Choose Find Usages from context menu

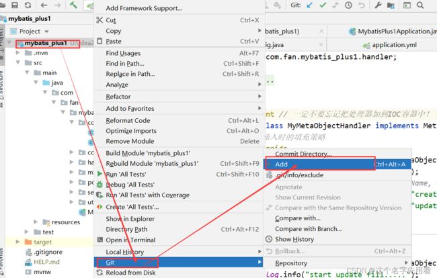pos(180,53)
